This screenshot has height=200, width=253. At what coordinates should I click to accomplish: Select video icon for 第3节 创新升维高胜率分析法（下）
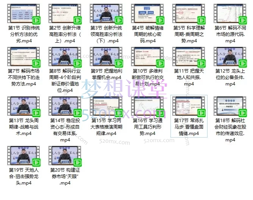click(x=106, y=14)
